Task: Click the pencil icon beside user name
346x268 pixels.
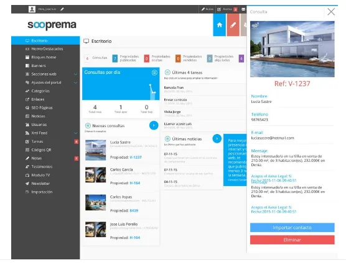Action: [62, 9]
